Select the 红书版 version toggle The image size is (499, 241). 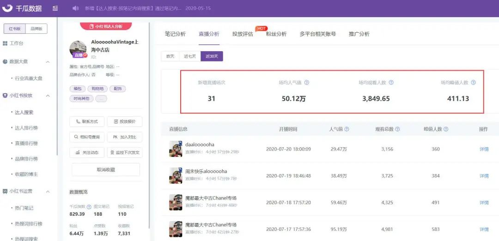pos(15,29)
